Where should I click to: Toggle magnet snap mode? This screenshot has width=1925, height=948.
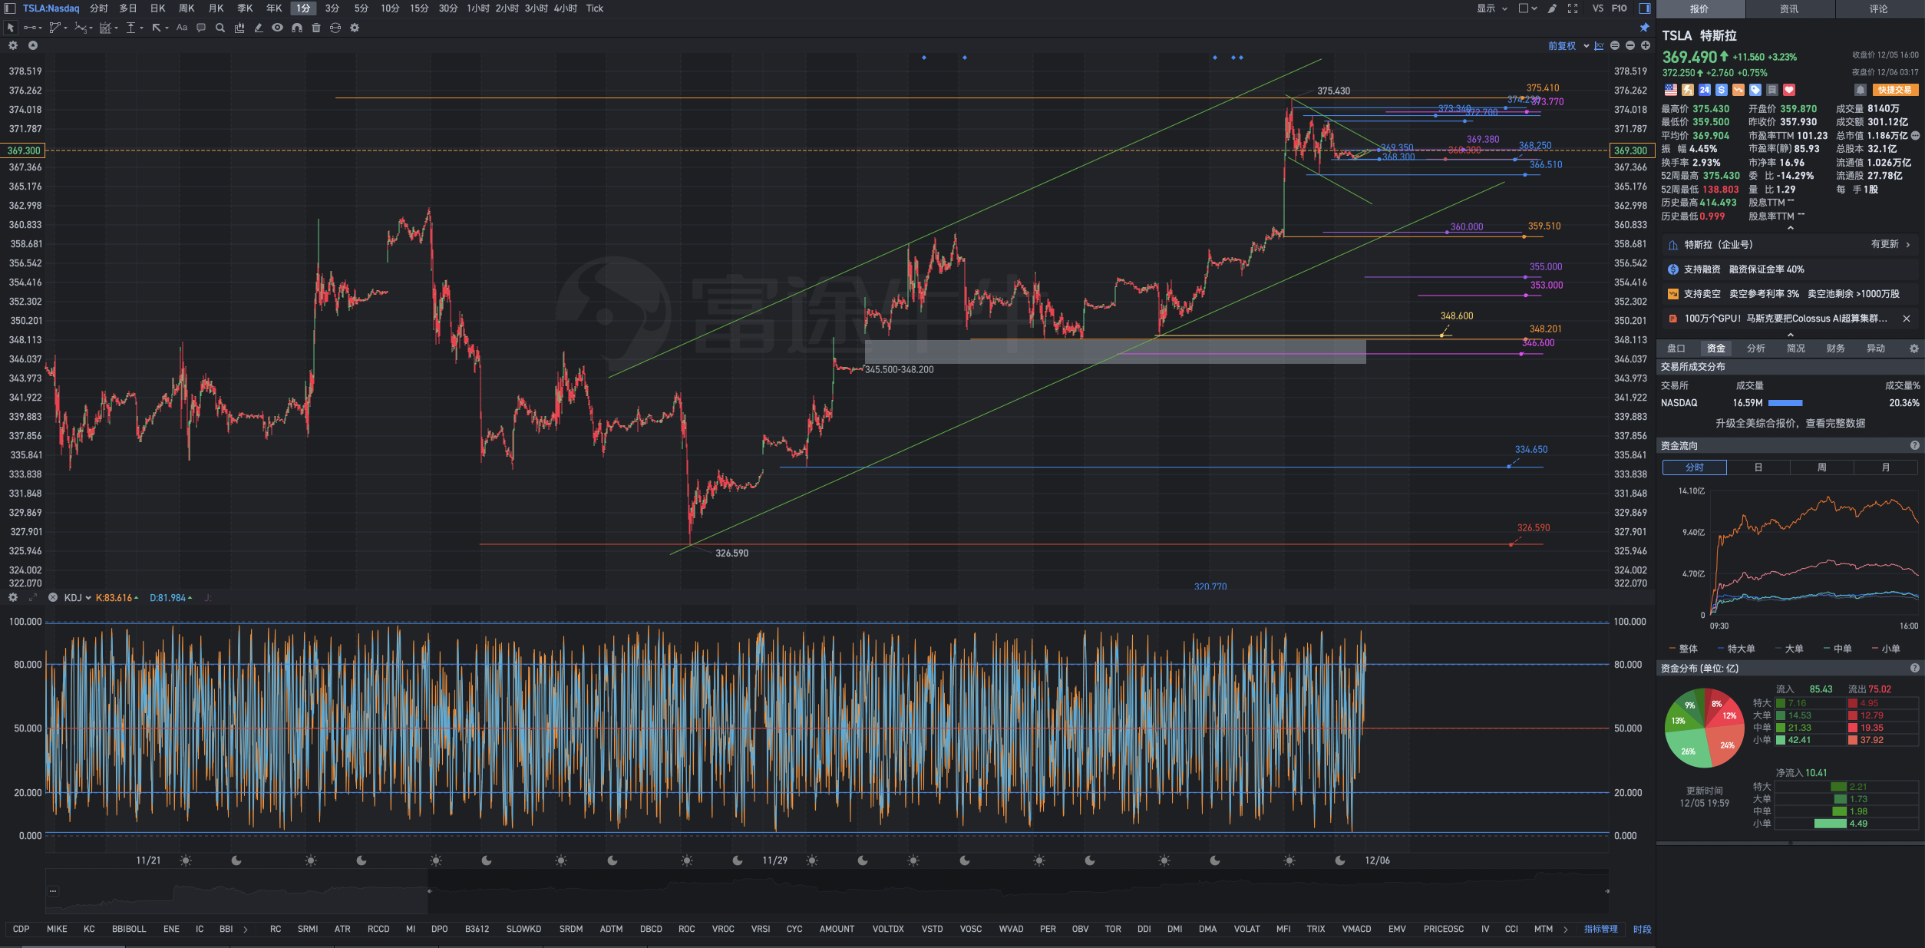point(297,28)
